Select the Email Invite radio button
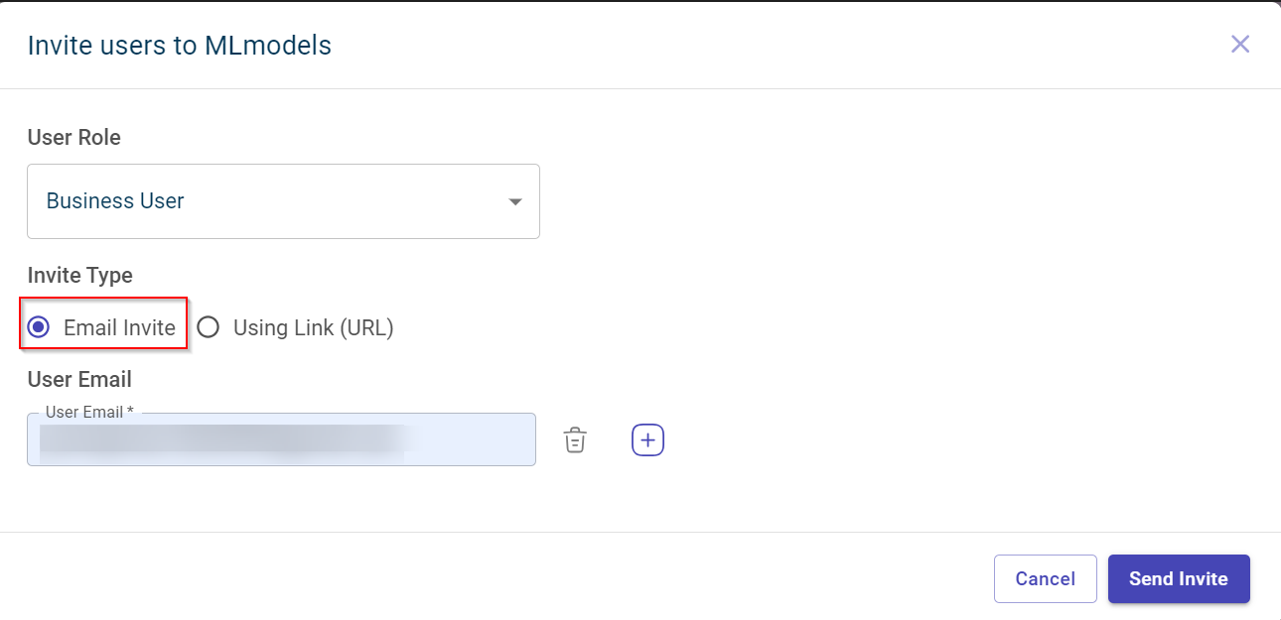Image resolution: width=1281 pixels, height=620 pixels. pyautogui.click(x=39, y=327)
